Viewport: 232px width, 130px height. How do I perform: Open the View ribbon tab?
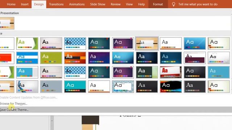coord(129,4)
